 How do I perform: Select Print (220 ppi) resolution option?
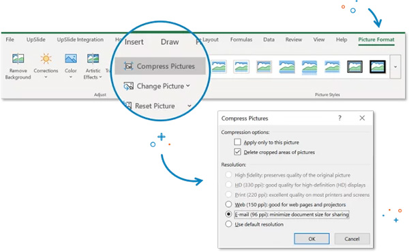228,194
